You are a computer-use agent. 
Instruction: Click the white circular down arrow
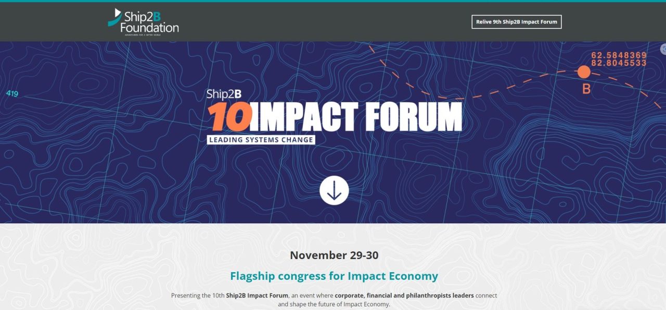(x=334, y=191)
